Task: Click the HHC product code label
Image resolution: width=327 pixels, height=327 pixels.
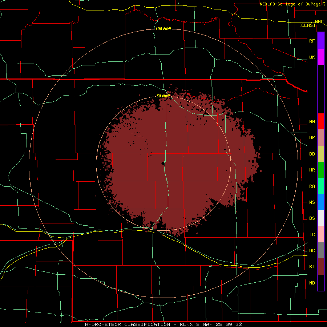Action: [x=319, y=22]
